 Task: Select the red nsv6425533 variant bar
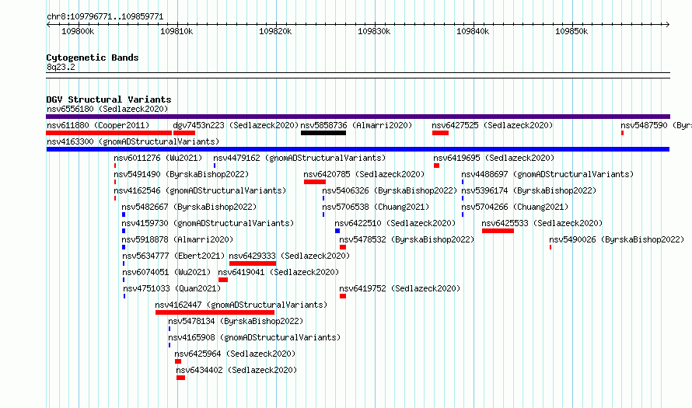pyautogui.click(x=498, y=231)
